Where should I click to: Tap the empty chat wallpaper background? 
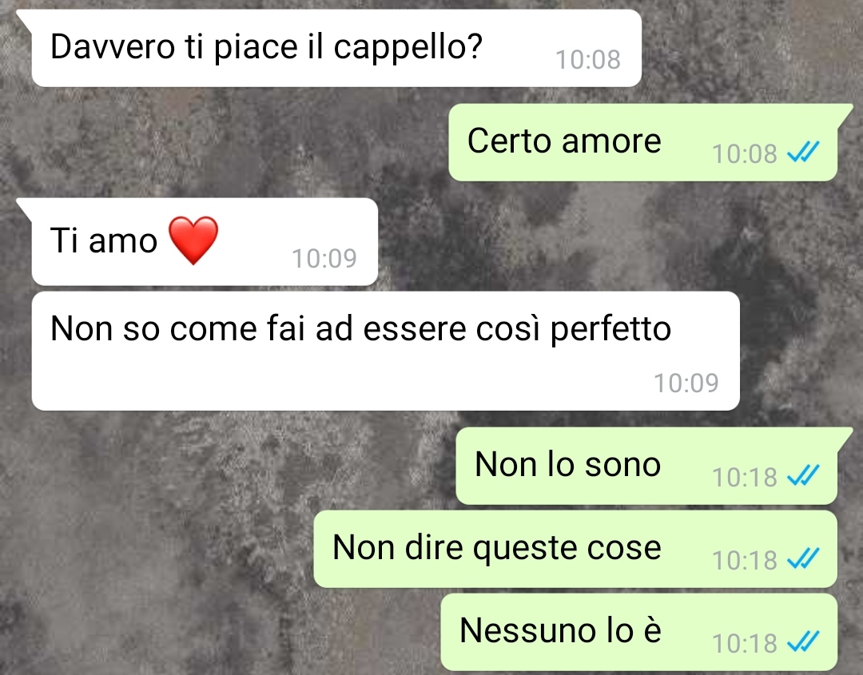(165, 522)
